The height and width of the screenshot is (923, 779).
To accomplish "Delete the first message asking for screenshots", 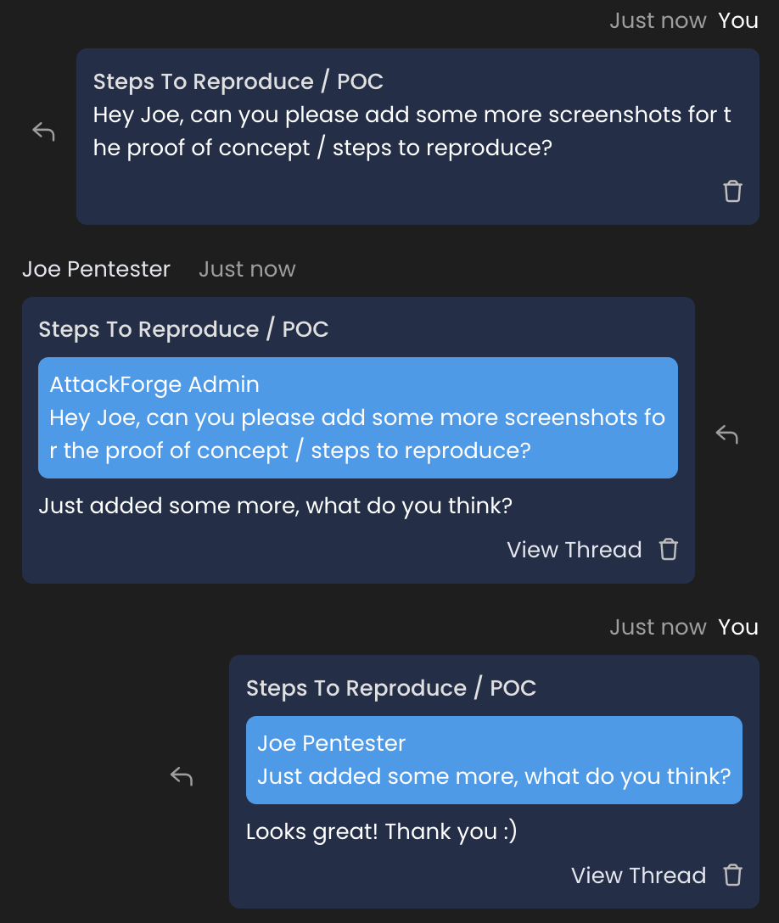I will tap(732, 191).
